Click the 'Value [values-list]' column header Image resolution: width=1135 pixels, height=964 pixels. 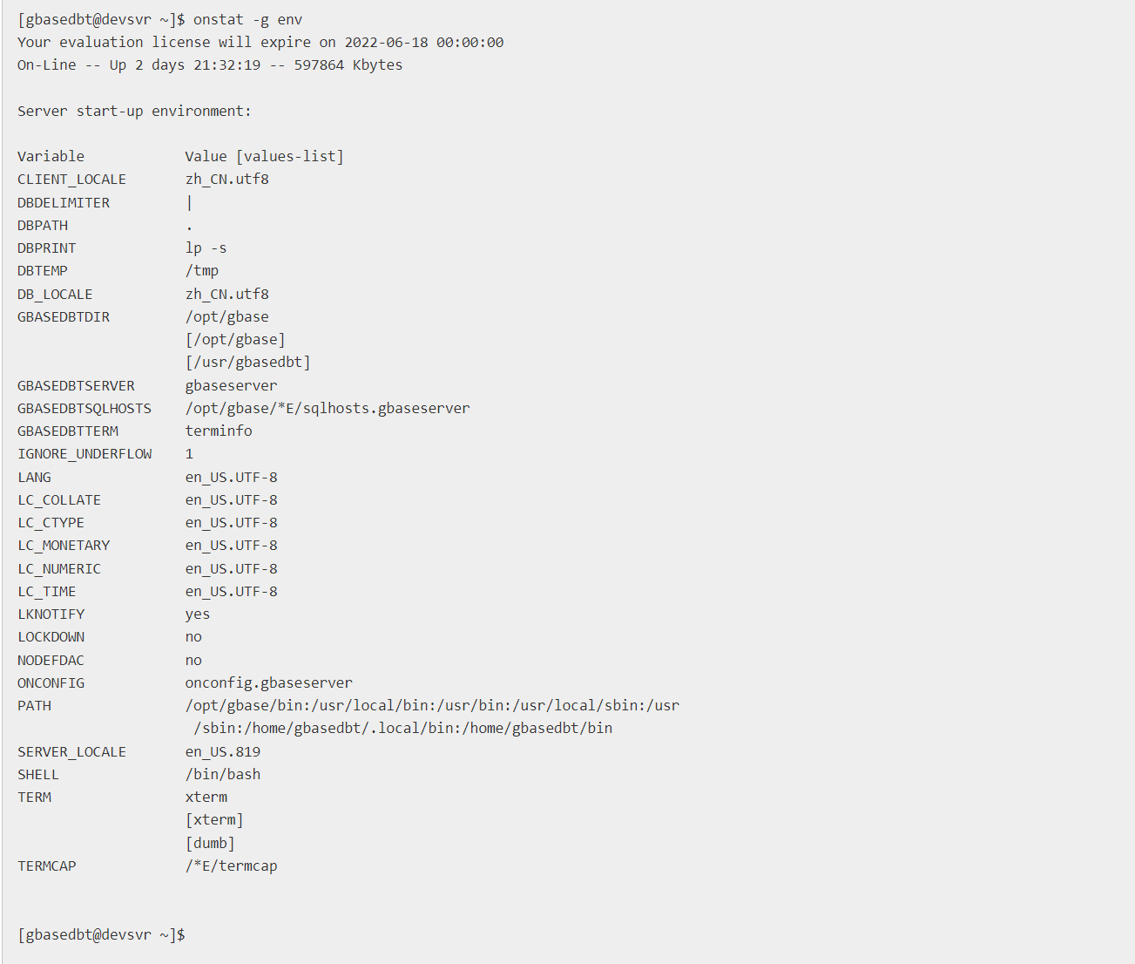(264, 156)
